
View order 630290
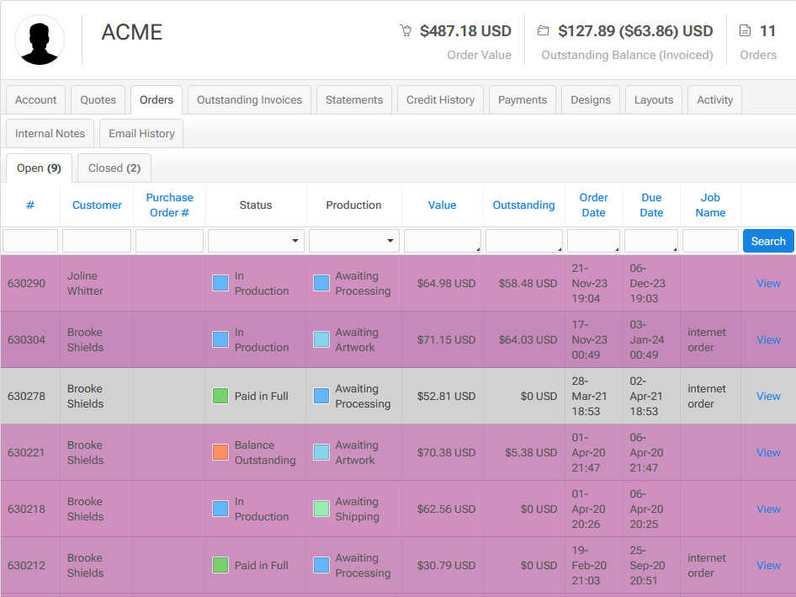tap(768, 284)
